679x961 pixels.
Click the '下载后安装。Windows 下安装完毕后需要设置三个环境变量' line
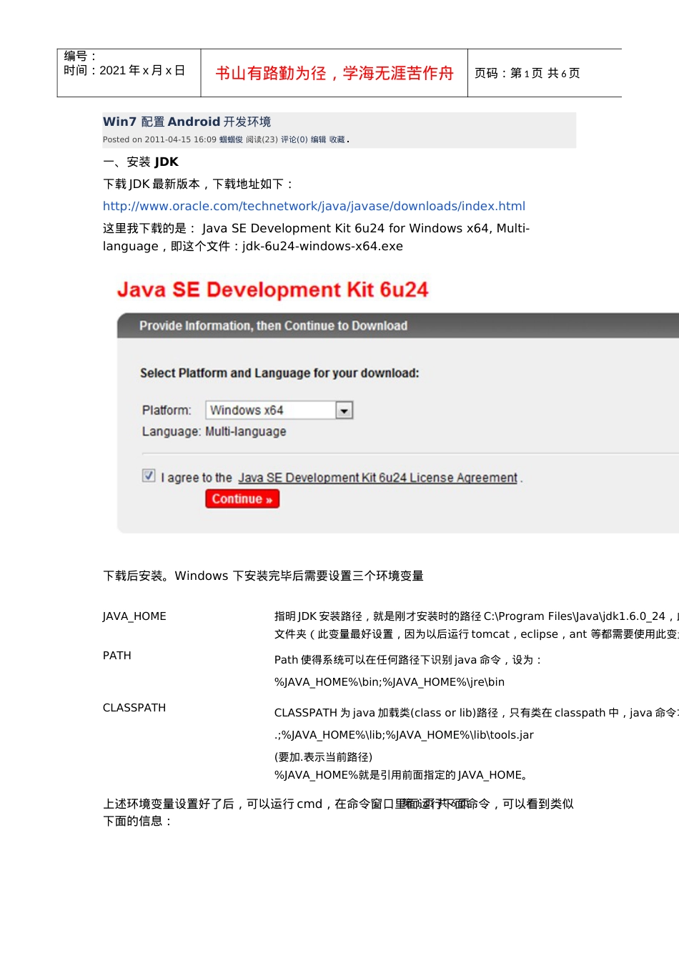click(x=263, y=576)
